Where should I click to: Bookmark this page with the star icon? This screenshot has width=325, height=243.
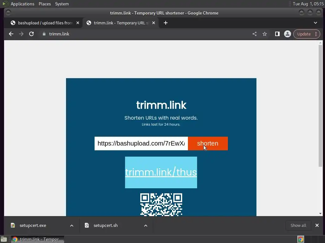[265, 34]
